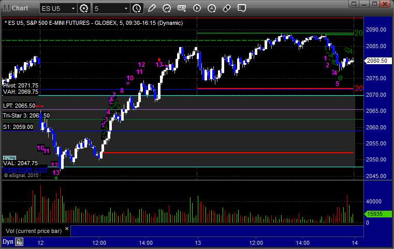Screen dimensions: 394x249
Task: Expand the ES U5 symbol dropdown arrow
Action: (x=73, y=9)
